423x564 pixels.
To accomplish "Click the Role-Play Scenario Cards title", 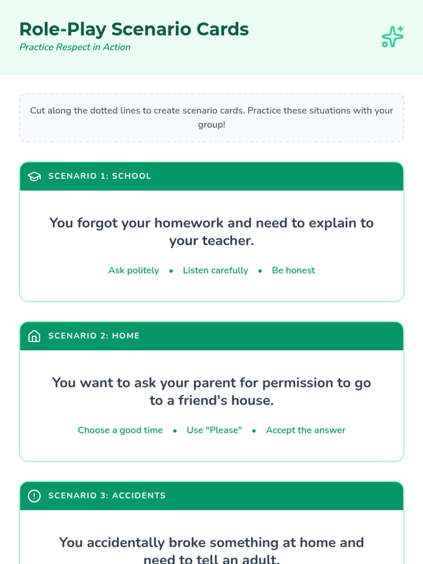I will pyautogui.click(x=134, y=29).
